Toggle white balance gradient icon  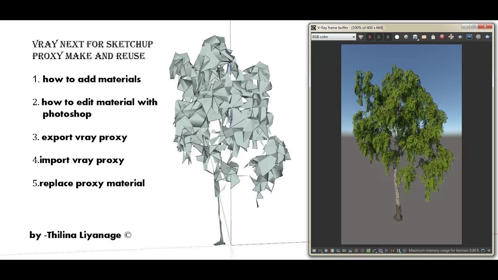click(332, 250)
